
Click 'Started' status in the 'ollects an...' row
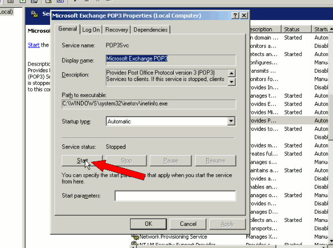293,220
